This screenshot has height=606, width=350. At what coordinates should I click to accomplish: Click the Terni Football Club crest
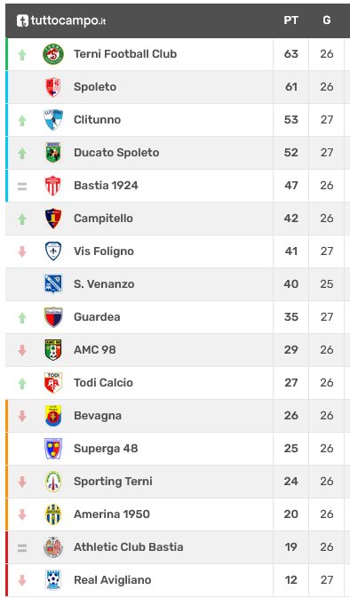[53, 54]
